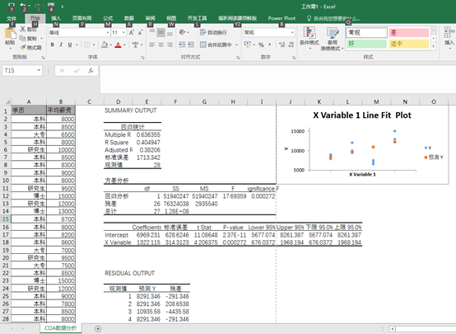Screen dimensions: 456x334
Task: Click the percent style icon
Action: point(261,45)
